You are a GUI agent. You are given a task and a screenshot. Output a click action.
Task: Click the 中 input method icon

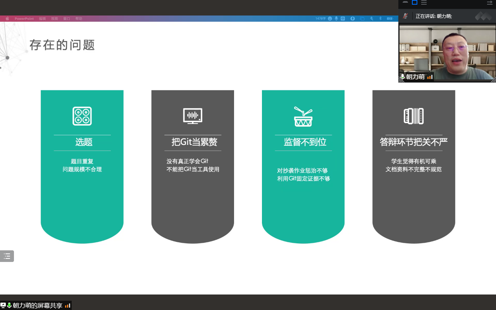[x=343, y=19]
